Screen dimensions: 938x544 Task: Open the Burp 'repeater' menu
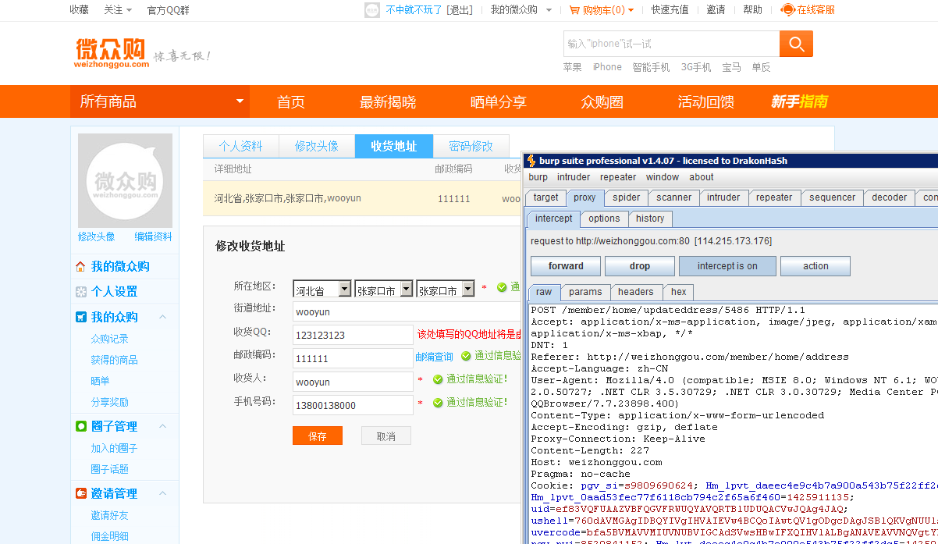618,177
